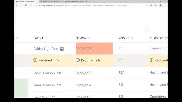Click version 0.1 in Ashley Lightfoot row
This screenshot has width=182, height=102.
[x=121, y=48]
